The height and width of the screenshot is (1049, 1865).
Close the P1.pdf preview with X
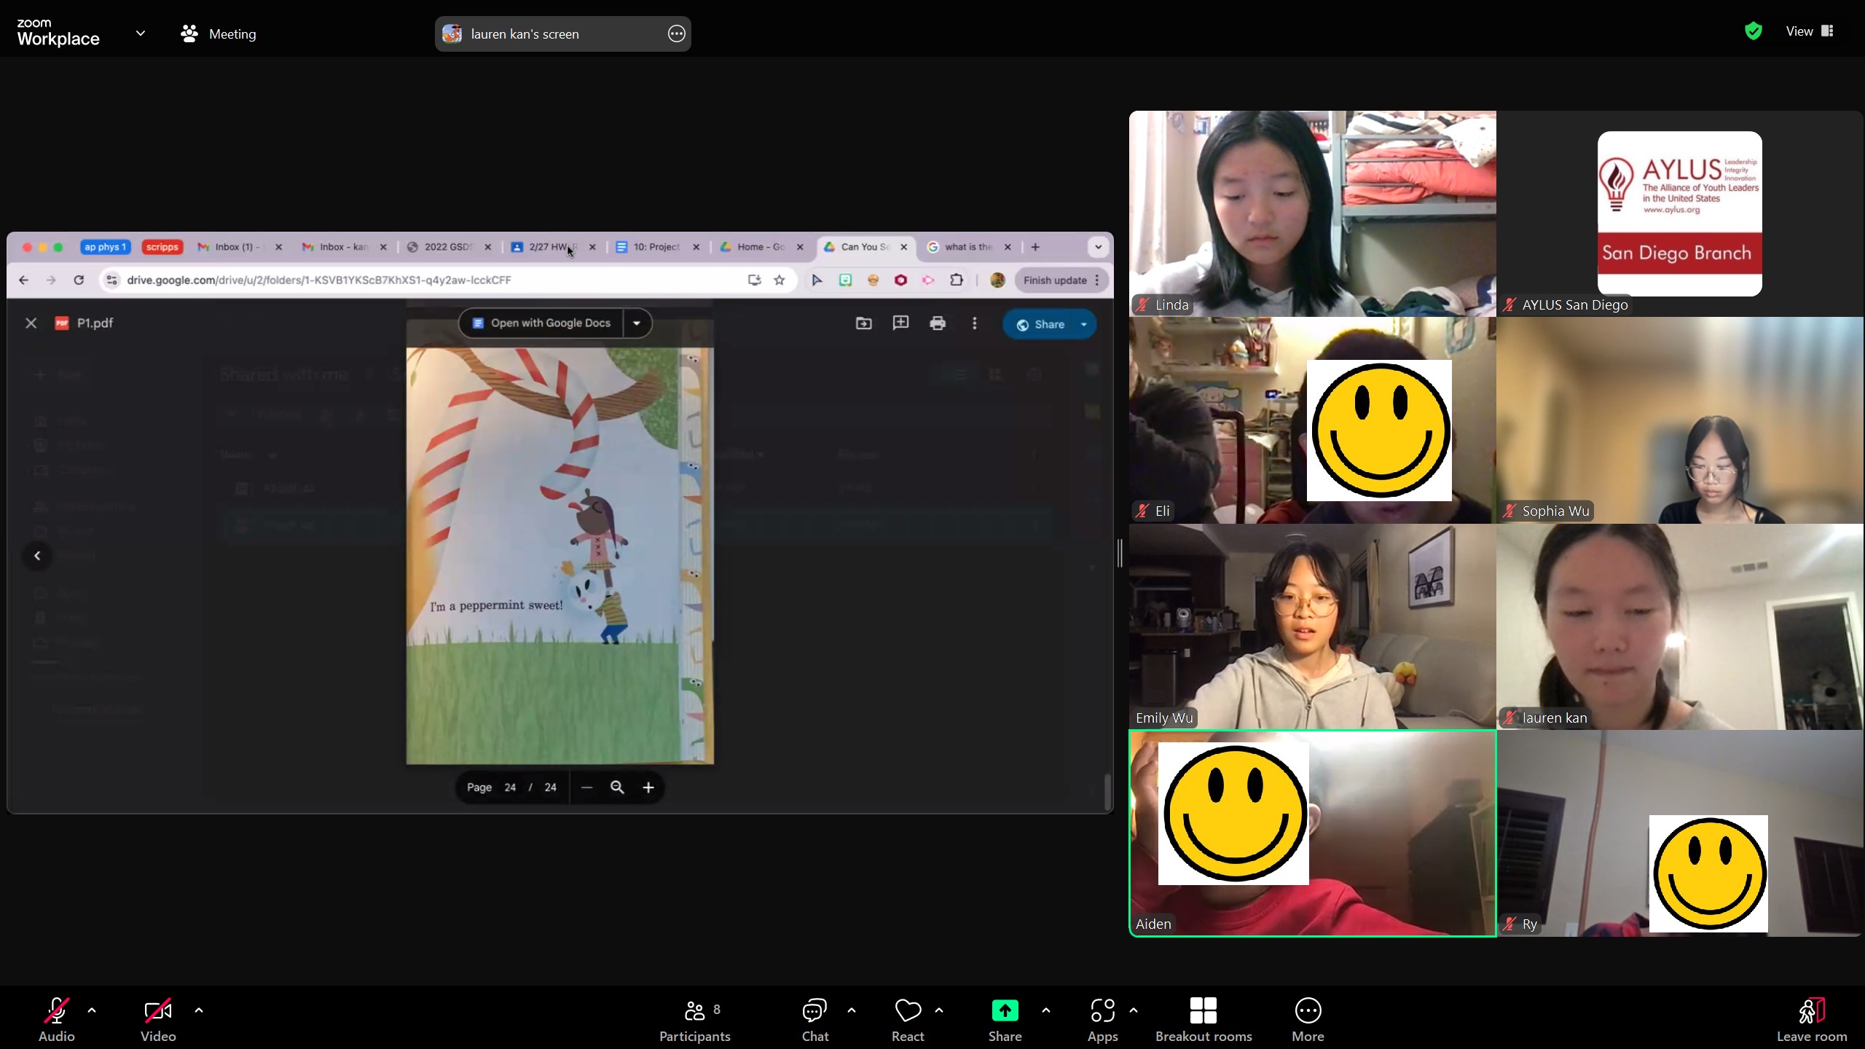31,323
